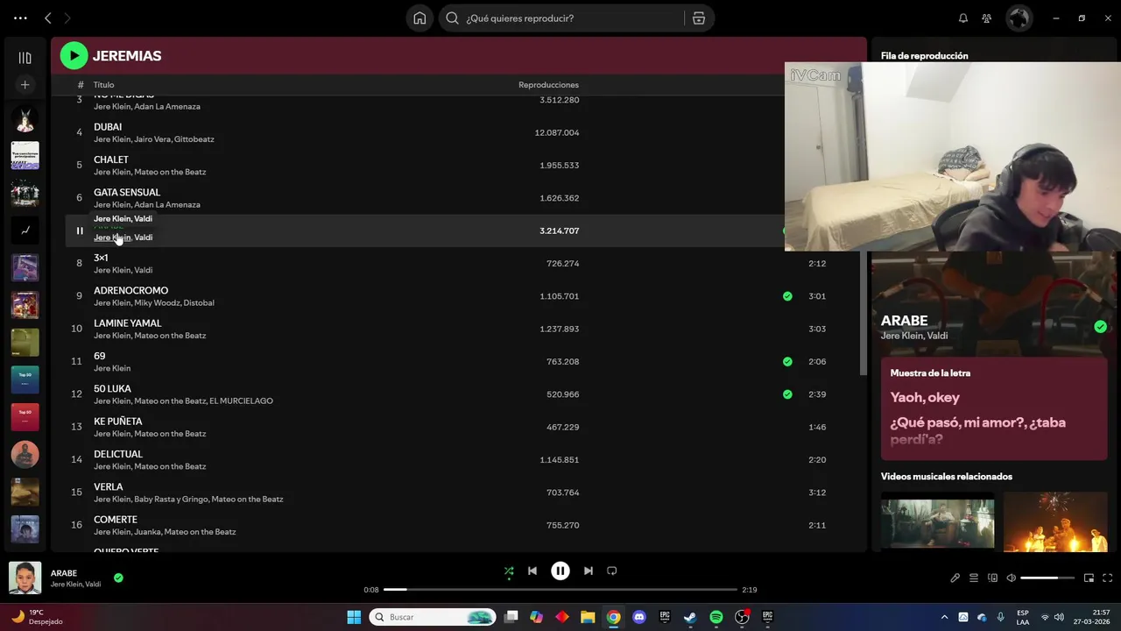Open the Spotify three-dots menu

coord(20,18)
